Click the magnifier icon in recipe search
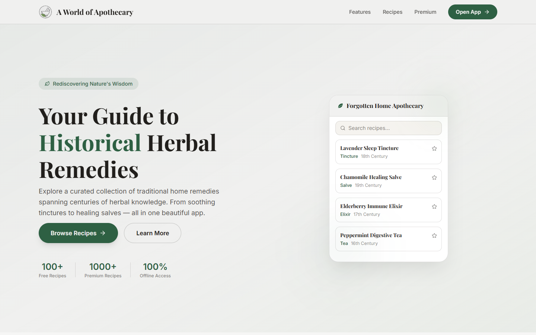Viewport: 536px width, 335px height. pos(343,128)
